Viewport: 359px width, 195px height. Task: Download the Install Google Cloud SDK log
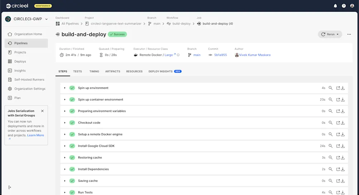point(343,146)
